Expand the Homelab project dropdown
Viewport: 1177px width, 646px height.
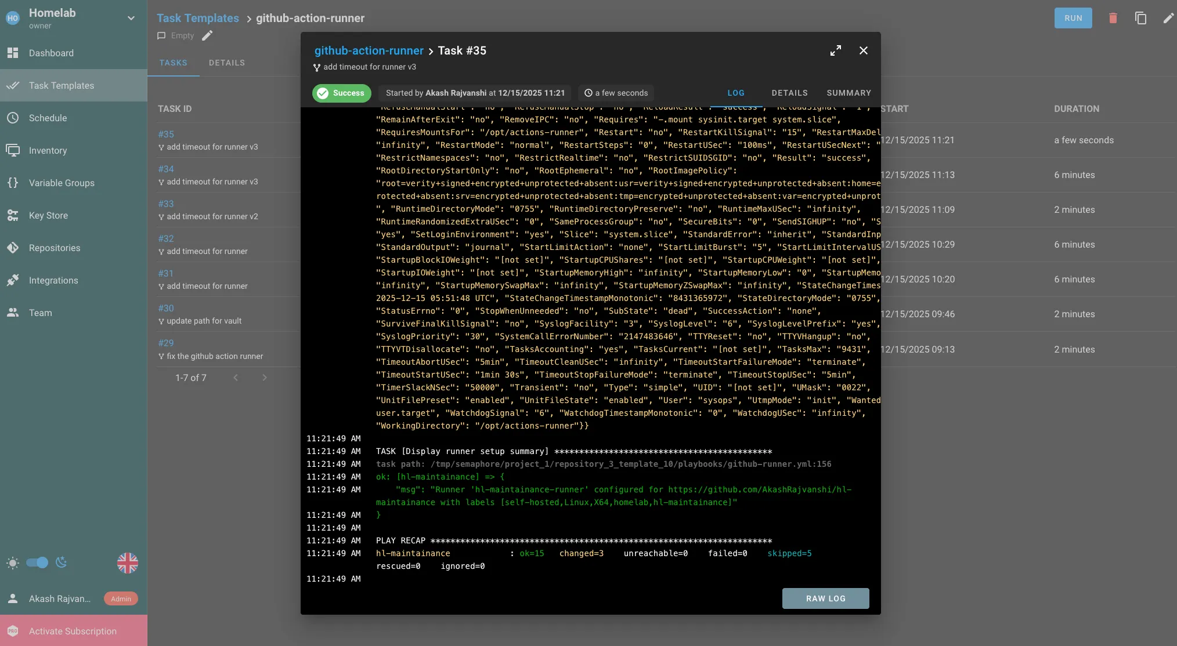pyautogui.click(x=131, y=18)
